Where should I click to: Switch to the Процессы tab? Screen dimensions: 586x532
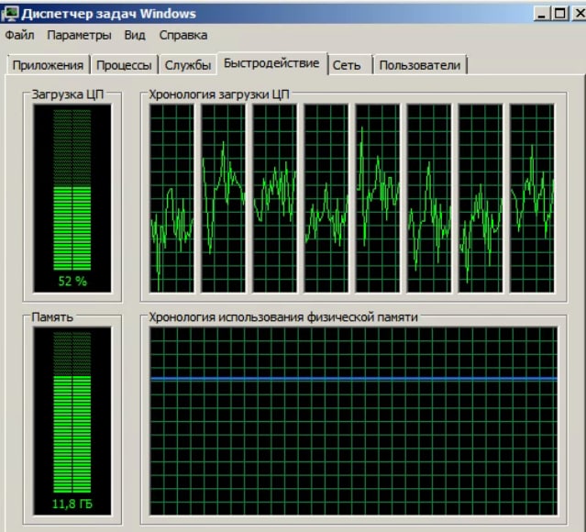pyautogui.click(x=124, y=65)
